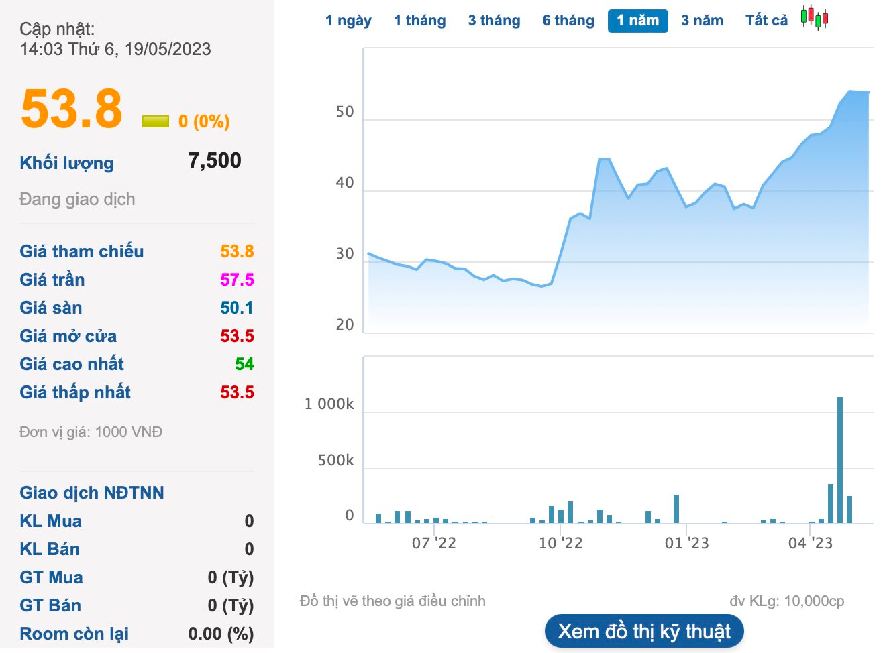Click the yellow unchanged-price indicator bar

[156, 121]
